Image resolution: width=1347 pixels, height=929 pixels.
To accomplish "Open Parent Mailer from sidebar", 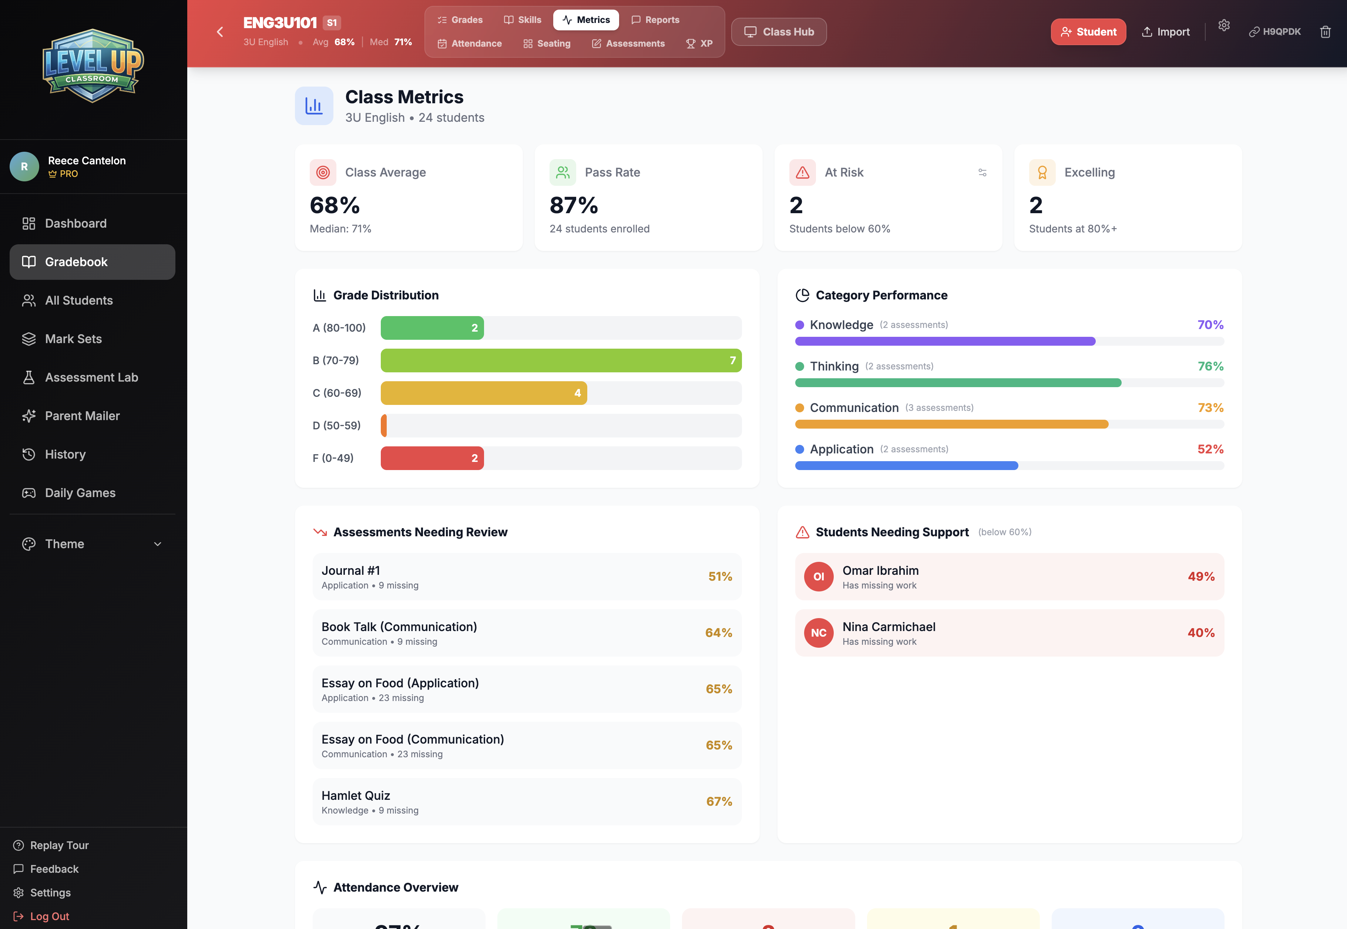I will click(82, 416).
